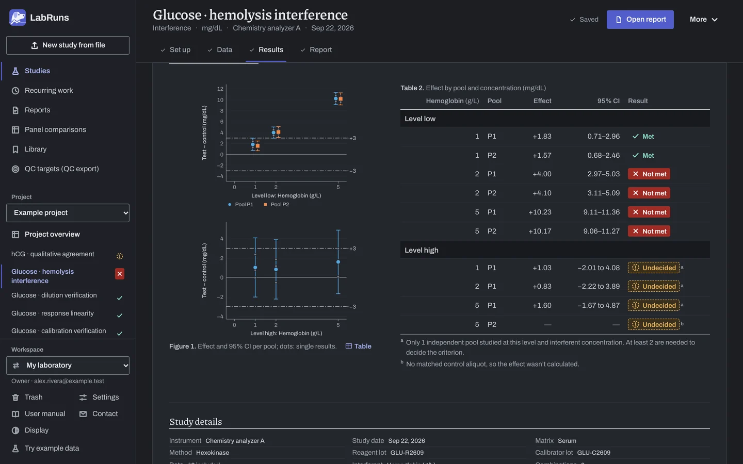Click the Table link below Figure 1
Screen dimensions: 743x464
359,346
